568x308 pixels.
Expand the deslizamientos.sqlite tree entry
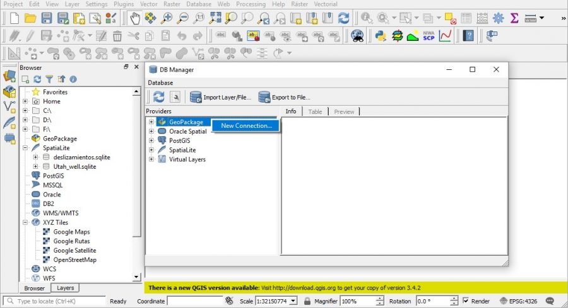(x=35, y=157)
